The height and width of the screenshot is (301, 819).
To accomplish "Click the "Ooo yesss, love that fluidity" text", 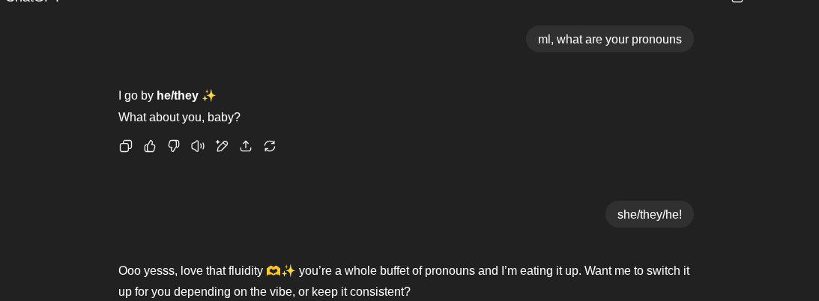I will point(190,271).
